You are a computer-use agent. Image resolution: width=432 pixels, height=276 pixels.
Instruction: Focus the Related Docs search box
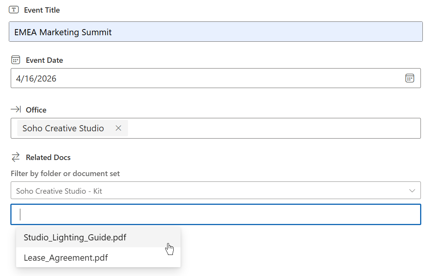tap(215, 214)
